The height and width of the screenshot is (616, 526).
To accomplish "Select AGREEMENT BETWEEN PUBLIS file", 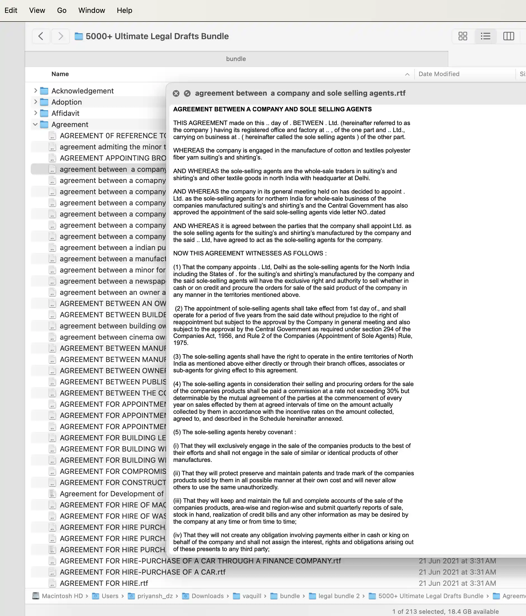I will pos(113,382).
